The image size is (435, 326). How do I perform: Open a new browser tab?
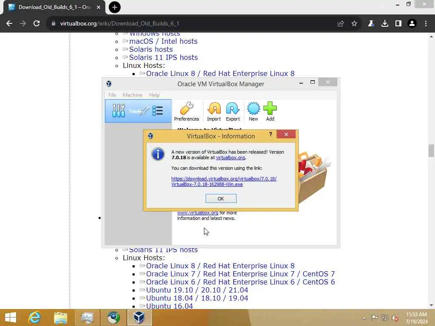point(115,7)
